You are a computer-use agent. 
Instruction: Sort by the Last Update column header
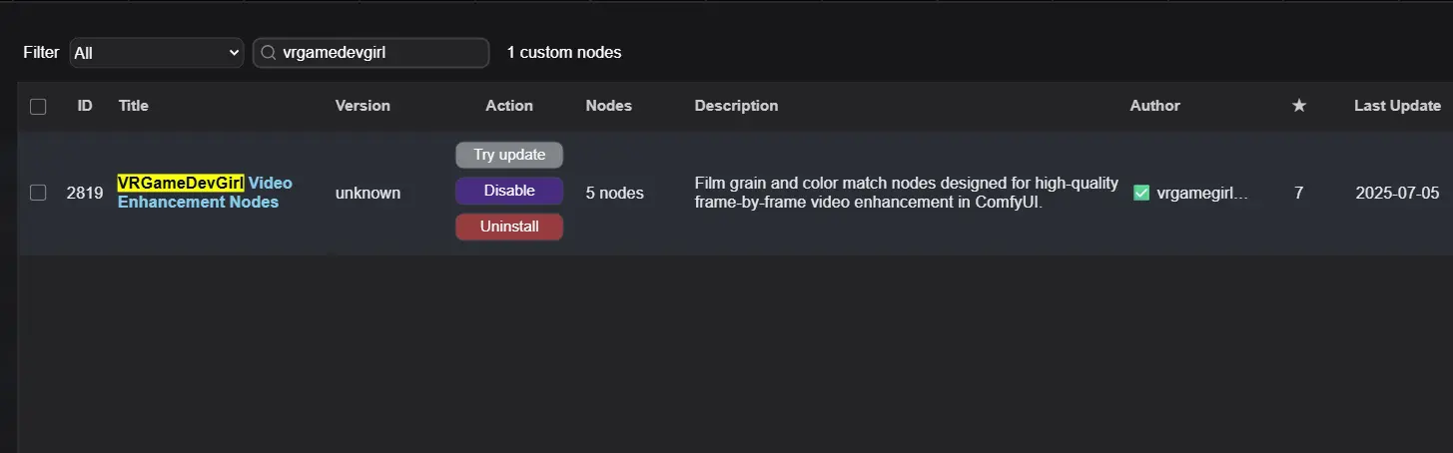pyautogui.click(x=1397, y=106)
